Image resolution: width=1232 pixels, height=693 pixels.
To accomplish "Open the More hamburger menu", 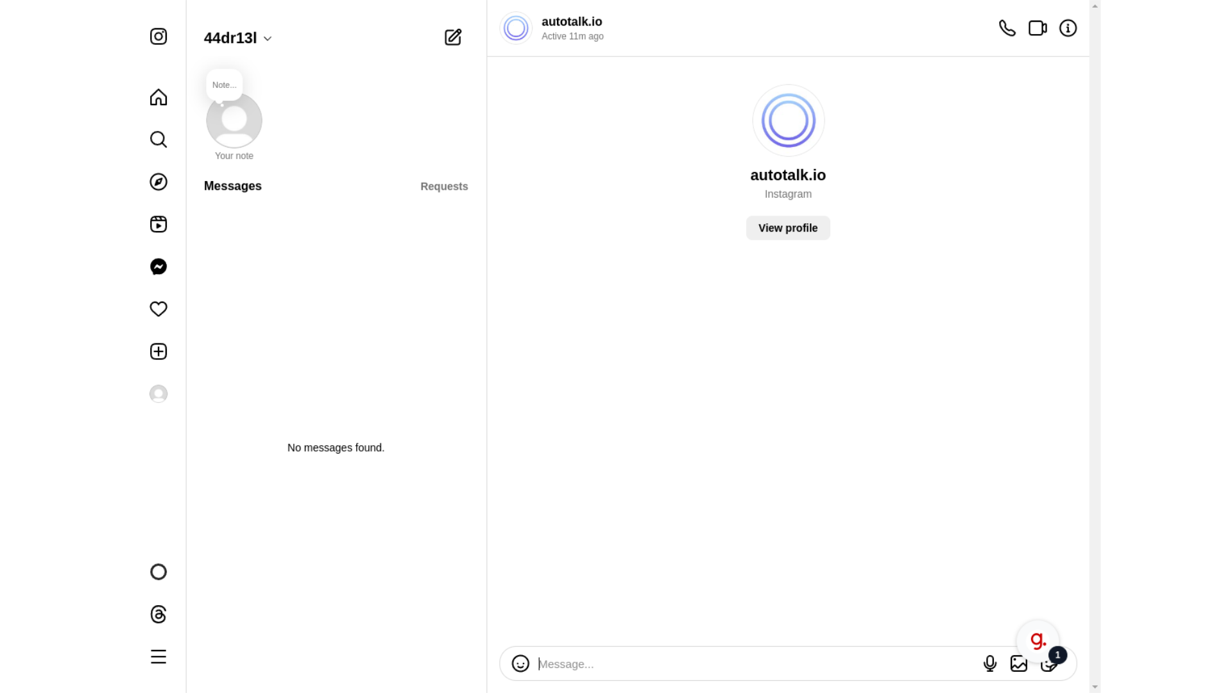I will [x=158, y=656].
